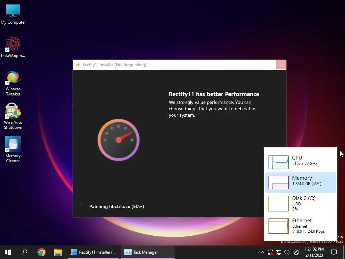Open the clock showing 1:21:02 PM

pos(314,252)
